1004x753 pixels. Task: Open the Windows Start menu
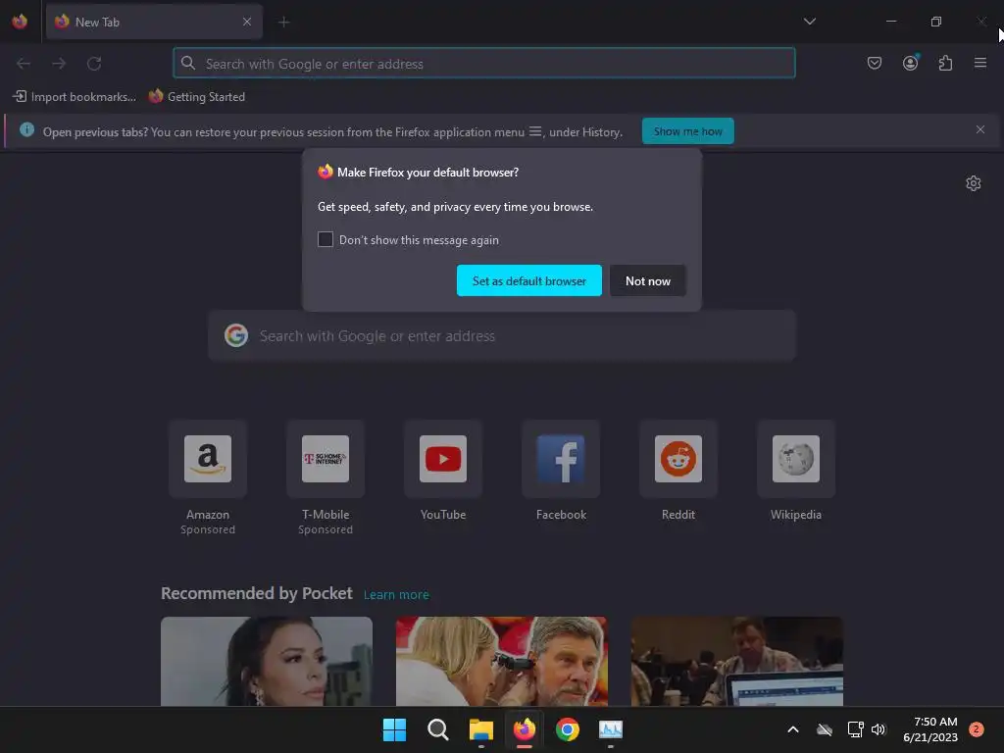click(x=394, y=729)
